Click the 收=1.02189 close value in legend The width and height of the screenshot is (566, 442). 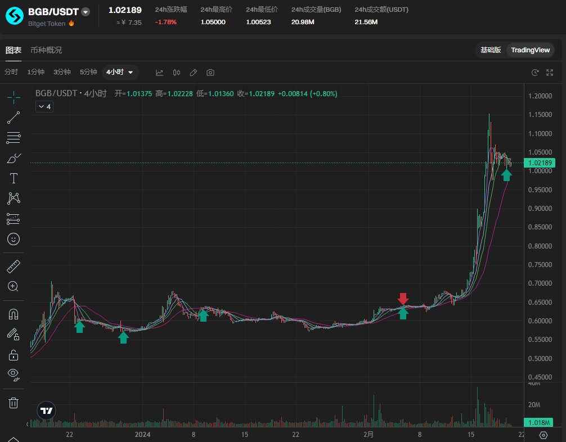pos(256,94)
